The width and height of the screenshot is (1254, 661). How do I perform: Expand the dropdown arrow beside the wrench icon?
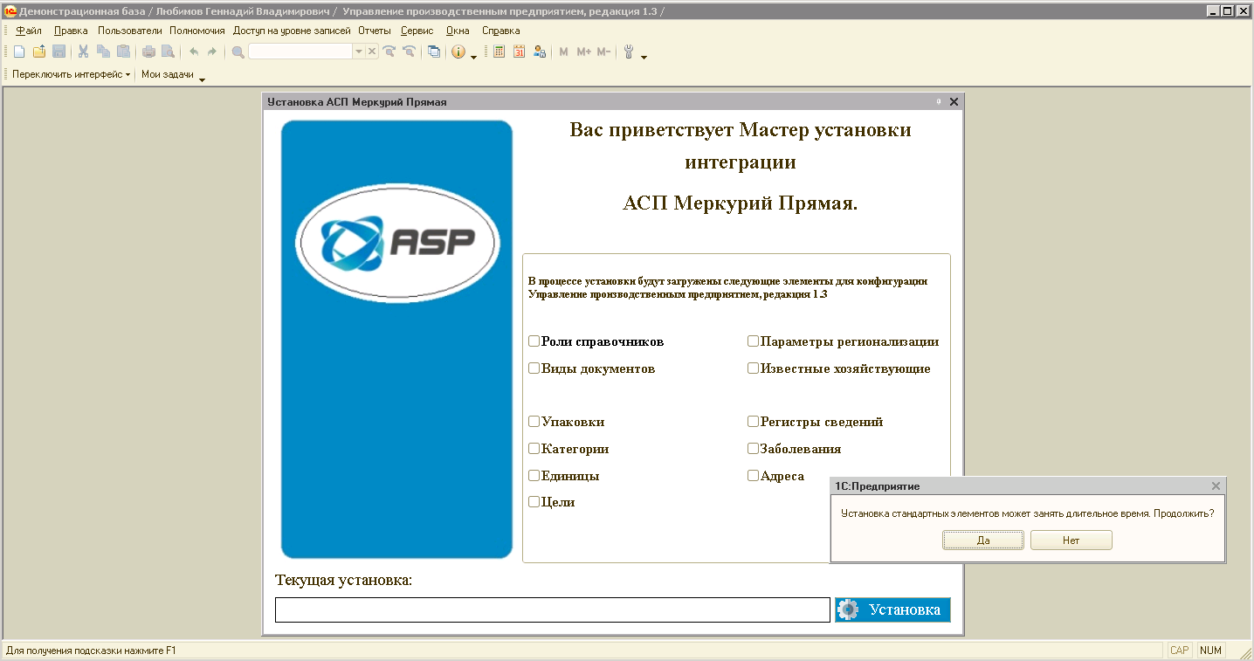click(644, 56)
